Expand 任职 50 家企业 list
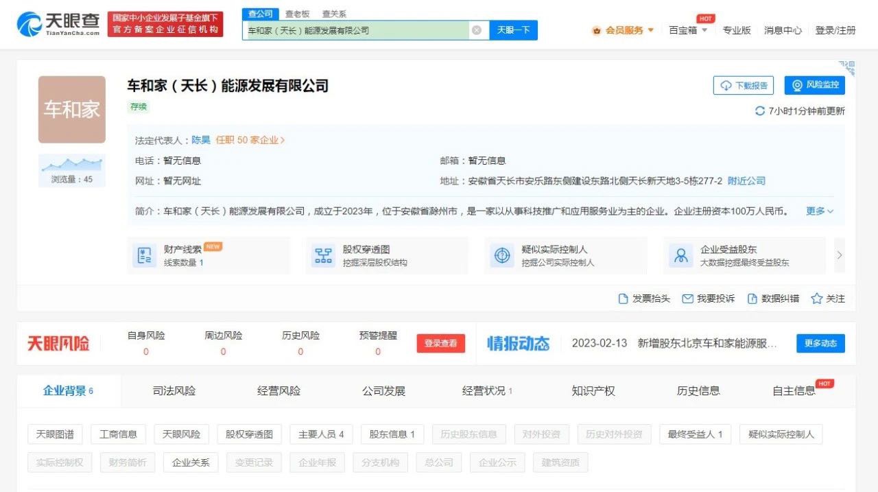Image resolution: width=878 pixels, height=492 pixels. click(x=250, y=140)
